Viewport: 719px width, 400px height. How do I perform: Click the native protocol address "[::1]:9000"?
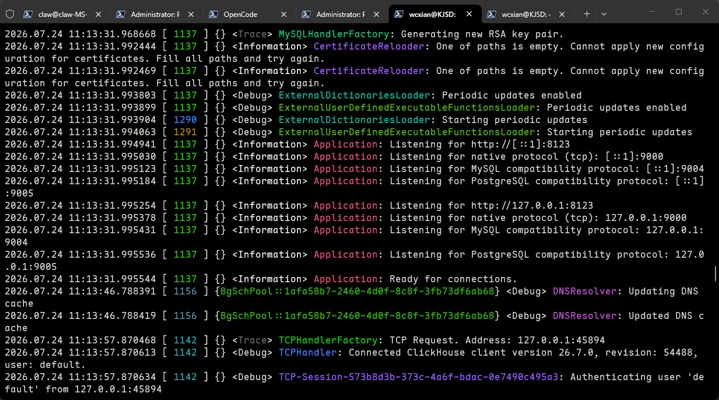(634, 157)
